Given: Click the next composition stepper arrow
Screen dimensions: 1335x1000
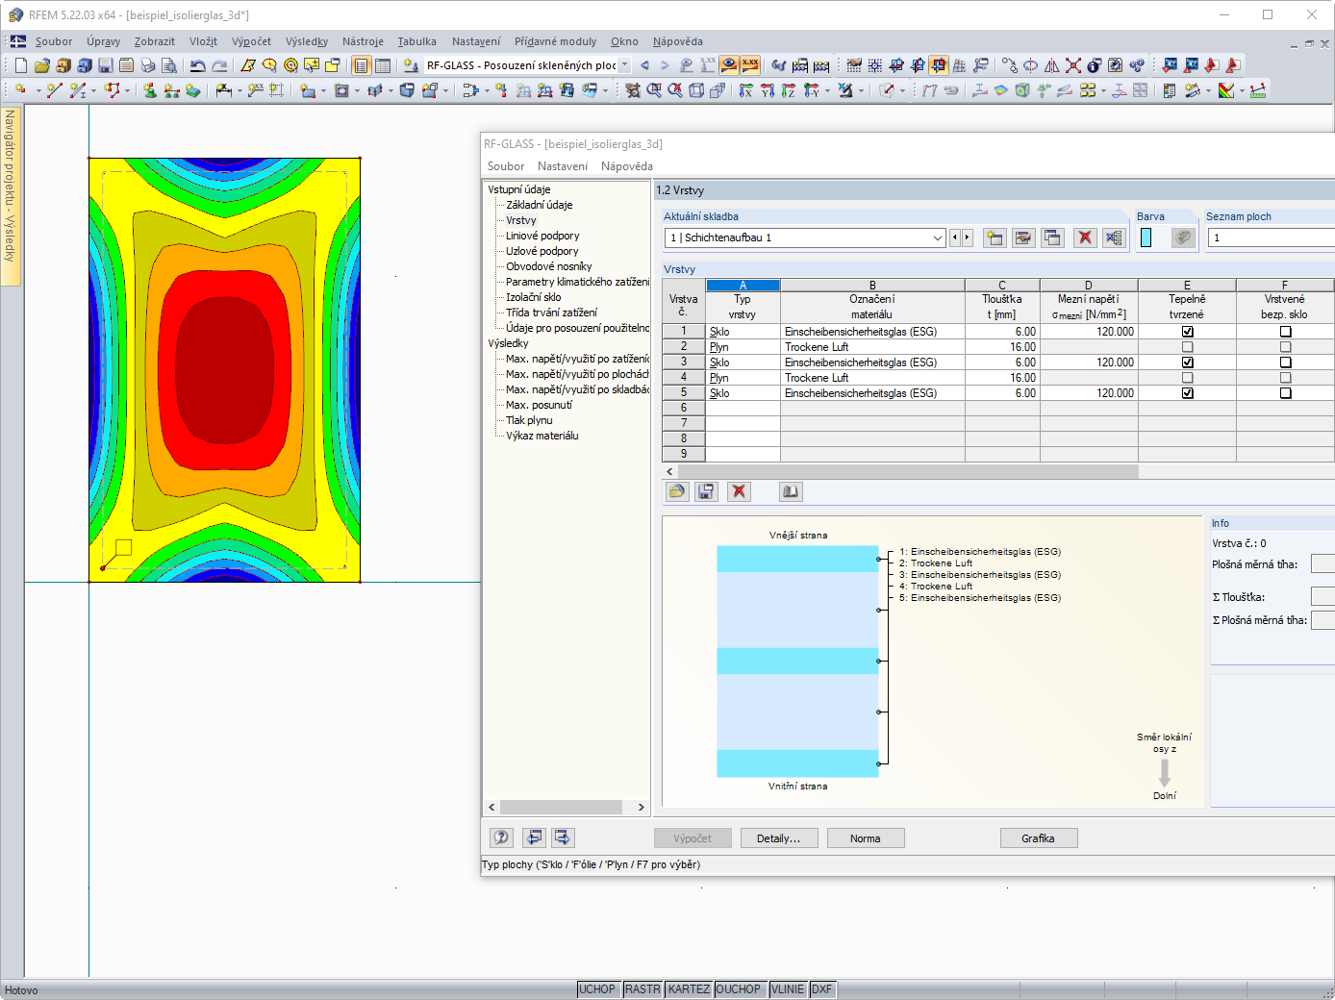Looking at the screenshot, I should [x=967, y=237].
